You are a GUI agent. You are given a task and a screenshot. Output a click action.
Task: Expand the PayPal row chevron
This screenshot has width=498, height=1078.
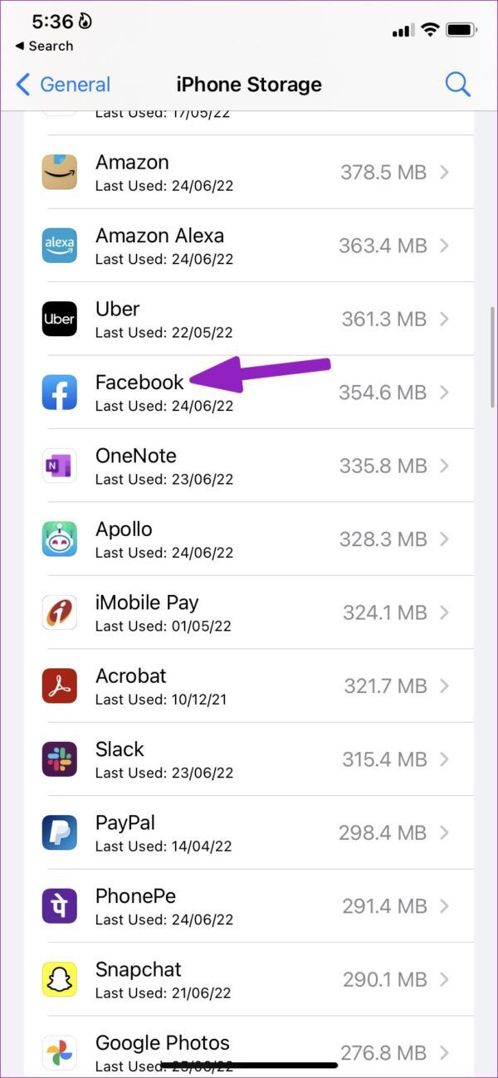[x=445, y=832]
